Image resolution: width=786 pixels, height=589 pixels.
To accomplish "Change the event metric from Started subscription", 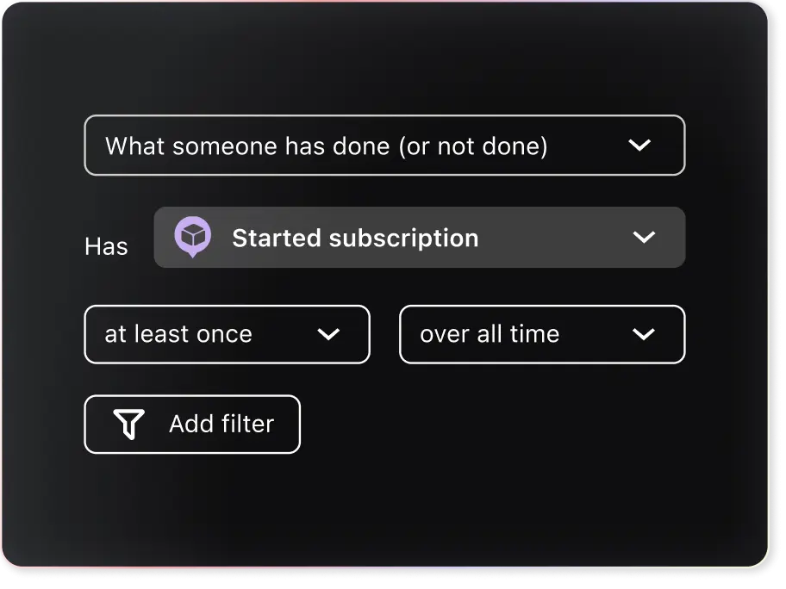I will pyautogui.click(x=420, y=237).
